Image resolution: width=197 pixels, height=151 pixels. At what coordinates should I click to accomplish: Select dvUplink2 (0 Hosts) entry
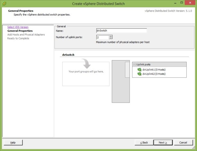154,74
